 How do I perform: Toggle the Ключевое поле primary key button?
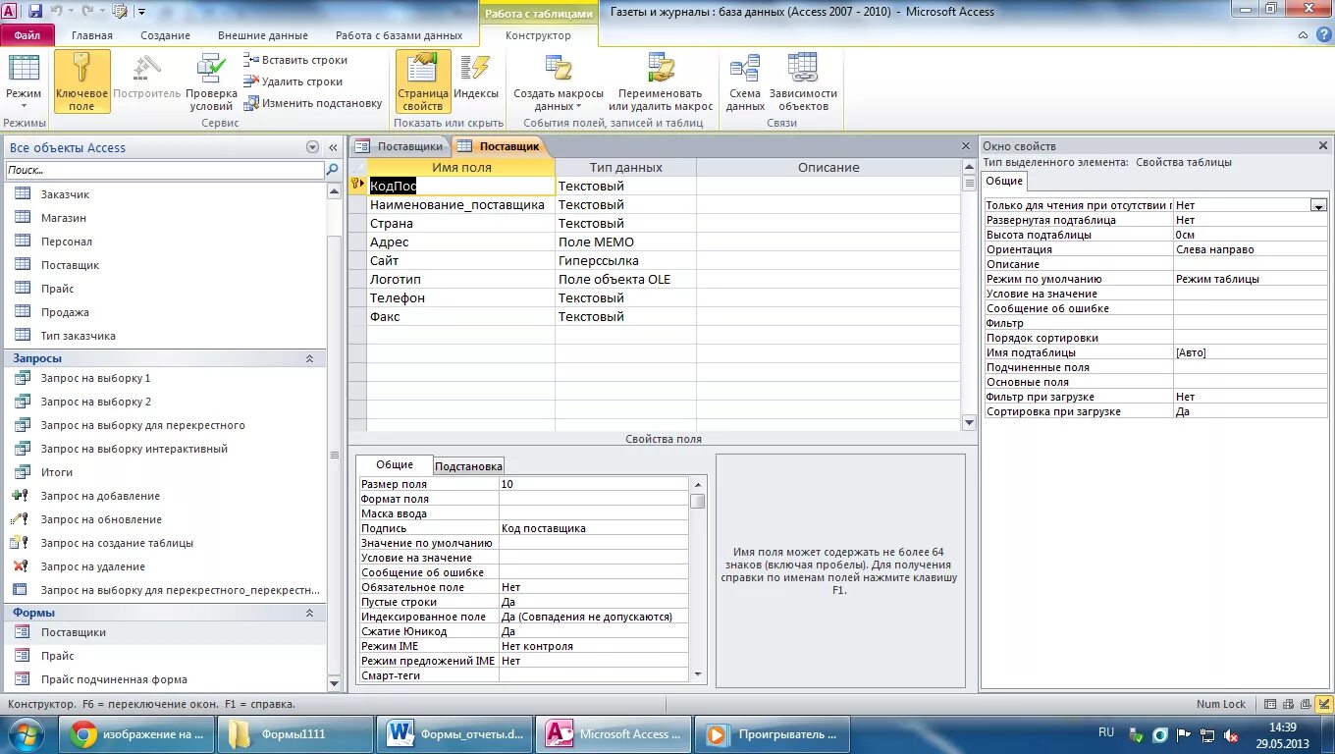tap(81, 81)
